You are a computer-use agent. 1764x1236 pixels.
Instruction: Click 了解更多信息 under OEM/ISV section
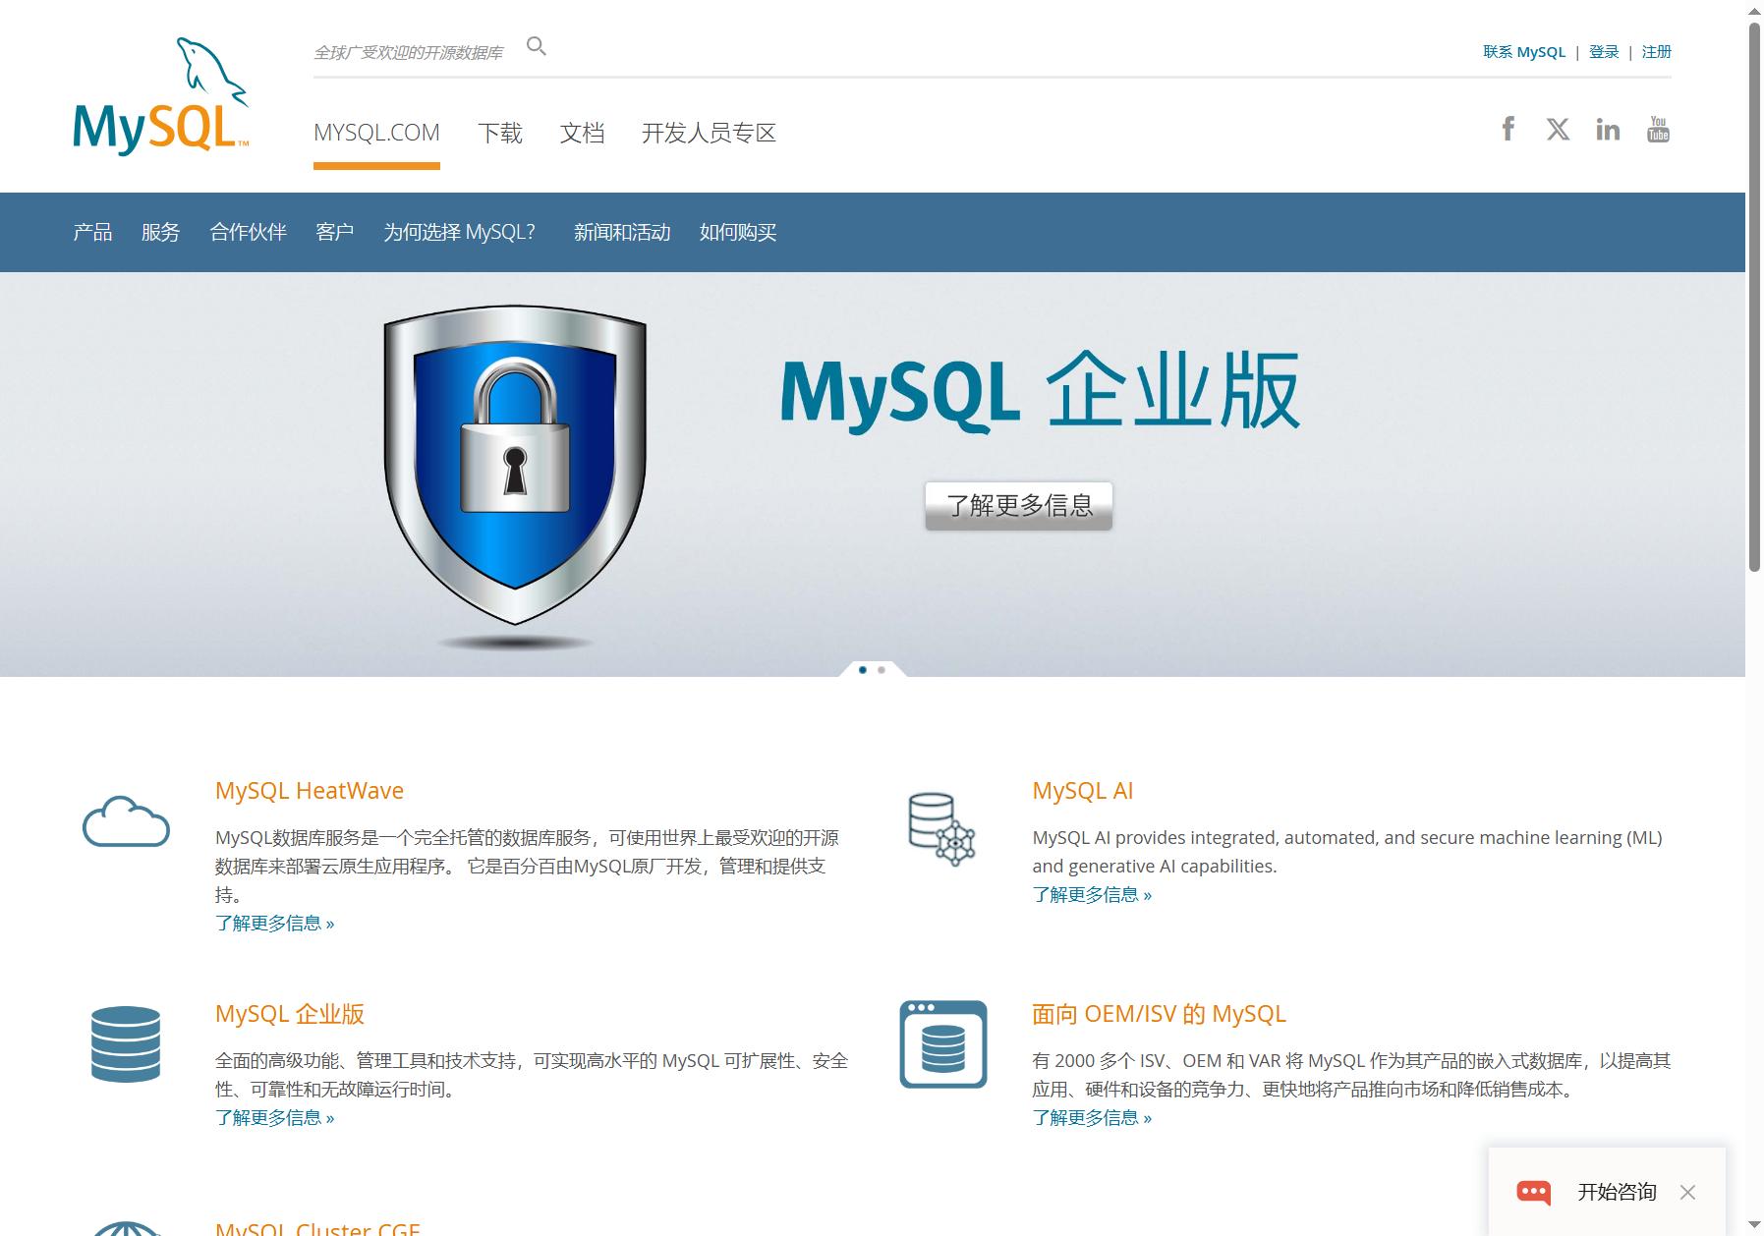pos(1092,1117)
